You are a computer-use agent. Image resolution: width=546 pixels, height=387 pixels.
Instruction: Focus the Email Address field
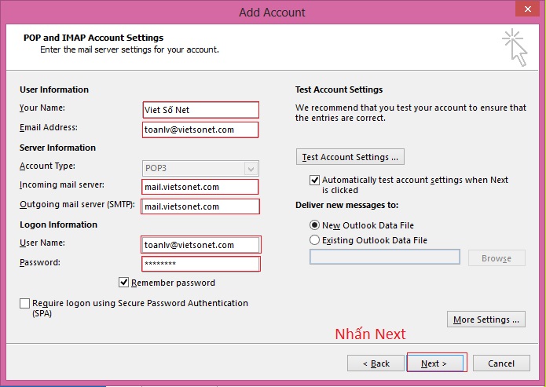(200, 130)
